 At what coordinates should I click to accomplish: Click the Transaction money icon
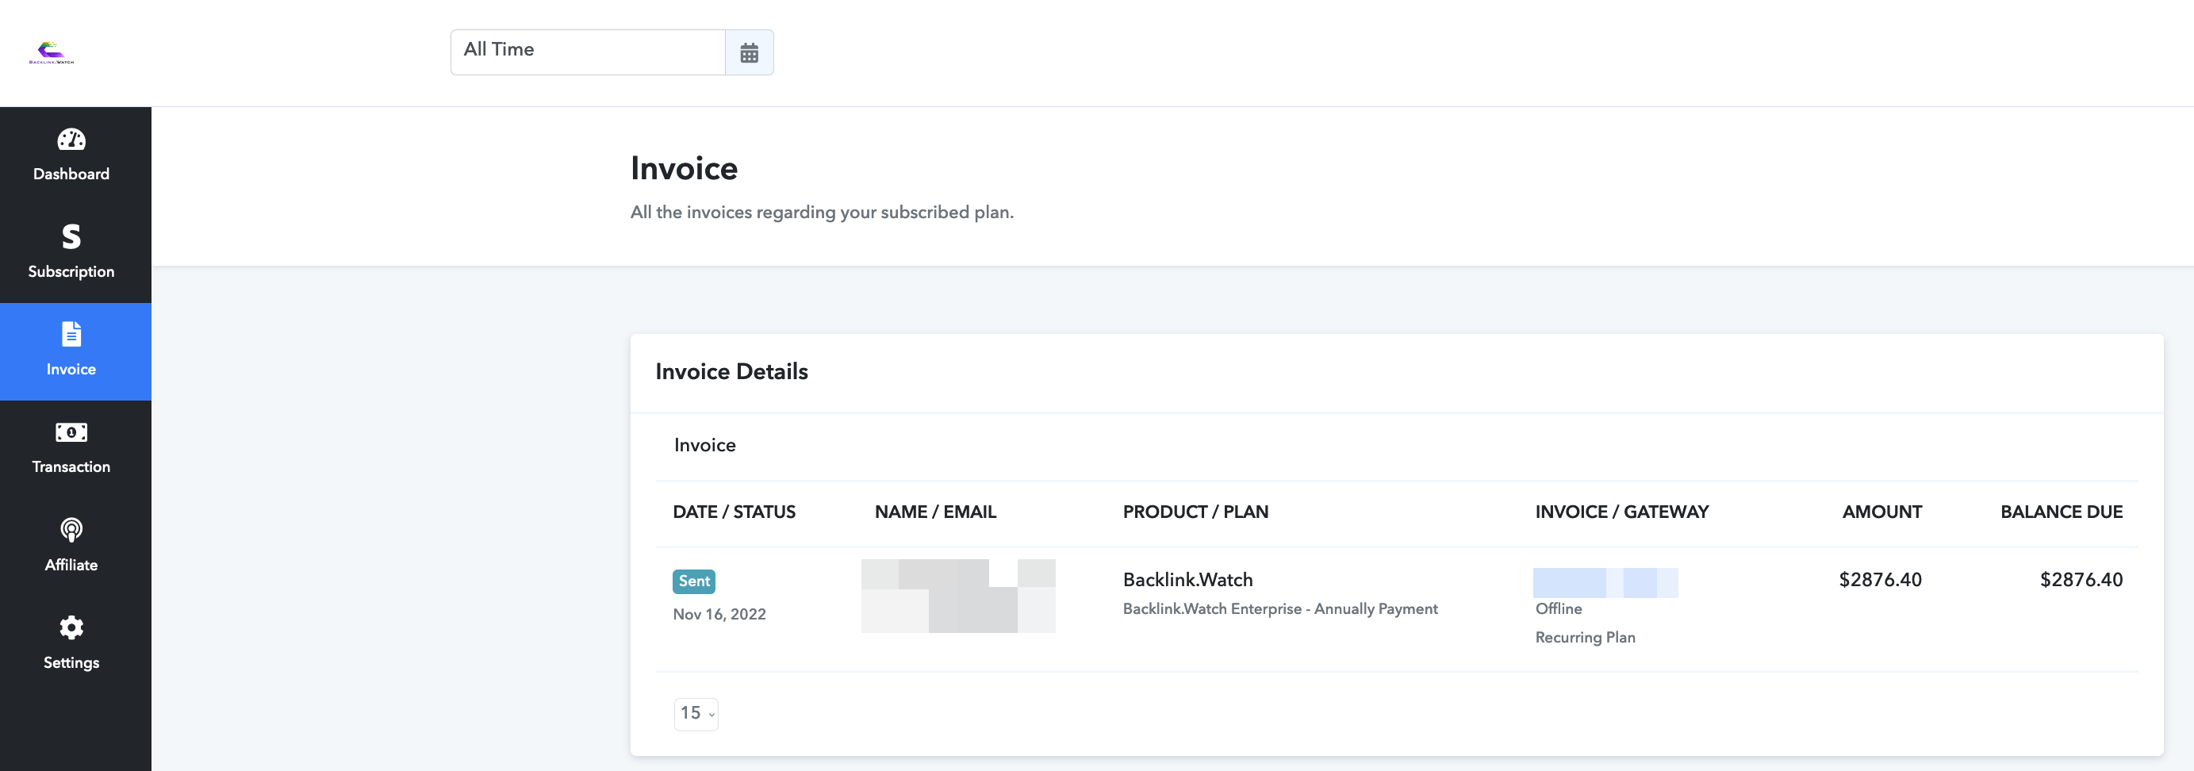pos(71,432)
